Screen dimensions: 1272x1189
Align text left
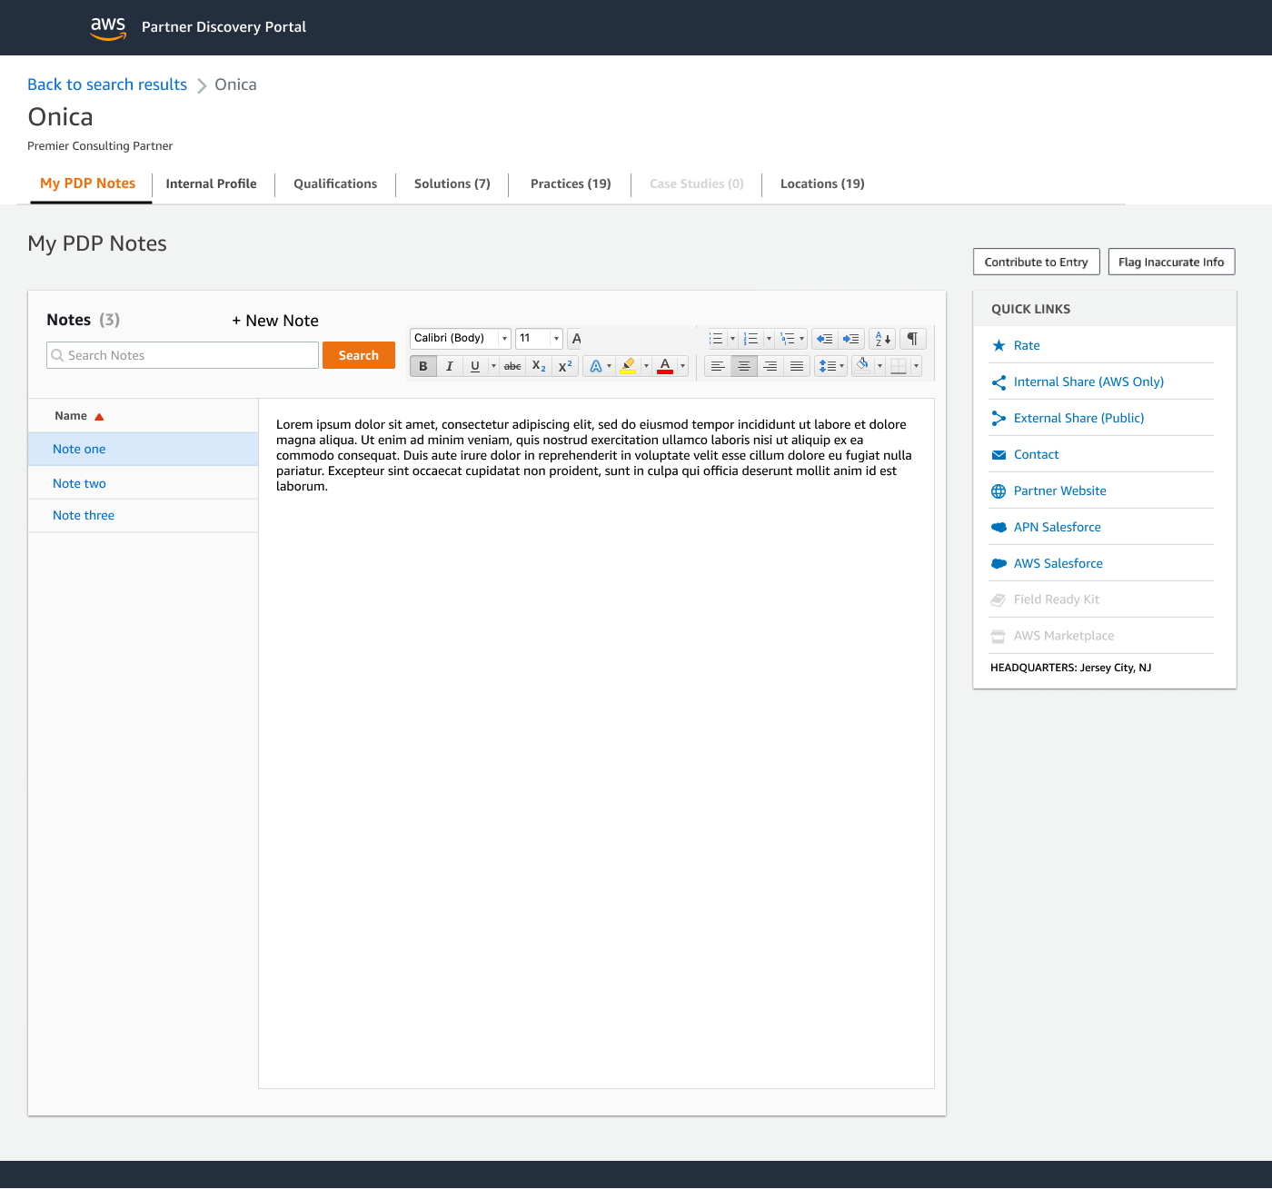click(718, 366)
